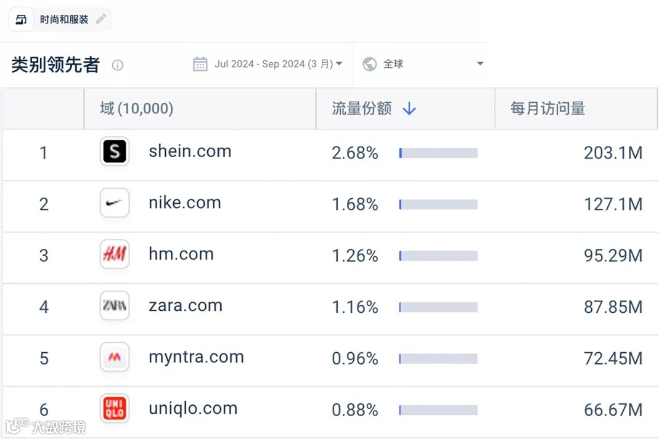Click the Uniqlo logo icon
659x439 pixels.
[x=115, y=408]
